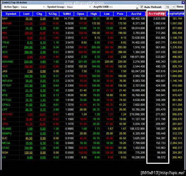Click NYT change value 0.70
Viewport: 186px width, 176px height.
pyautogui.click(x=43, y=28)
